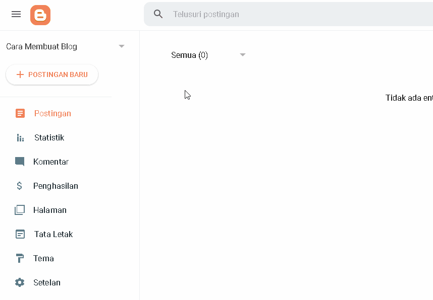The height and width of the screenshot is (300, 433).
Task: Open the Semua (0) filter dropdown
Action: (208, 55)
